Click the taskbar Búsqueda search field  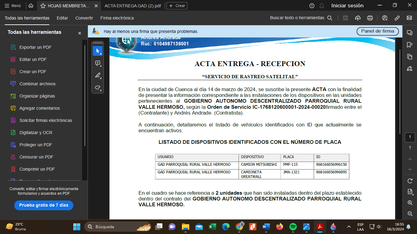coord(118,227)
